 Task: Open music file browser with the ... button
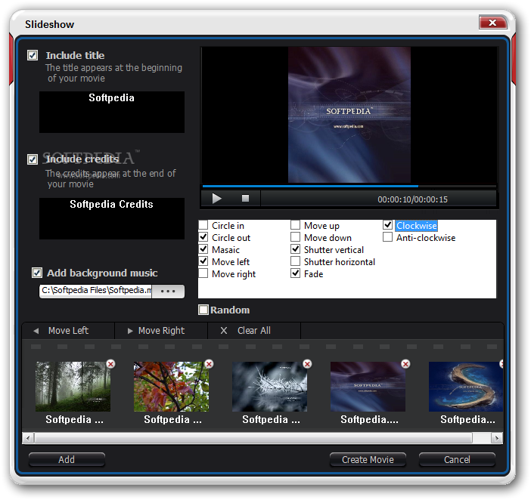pos(168,291)
